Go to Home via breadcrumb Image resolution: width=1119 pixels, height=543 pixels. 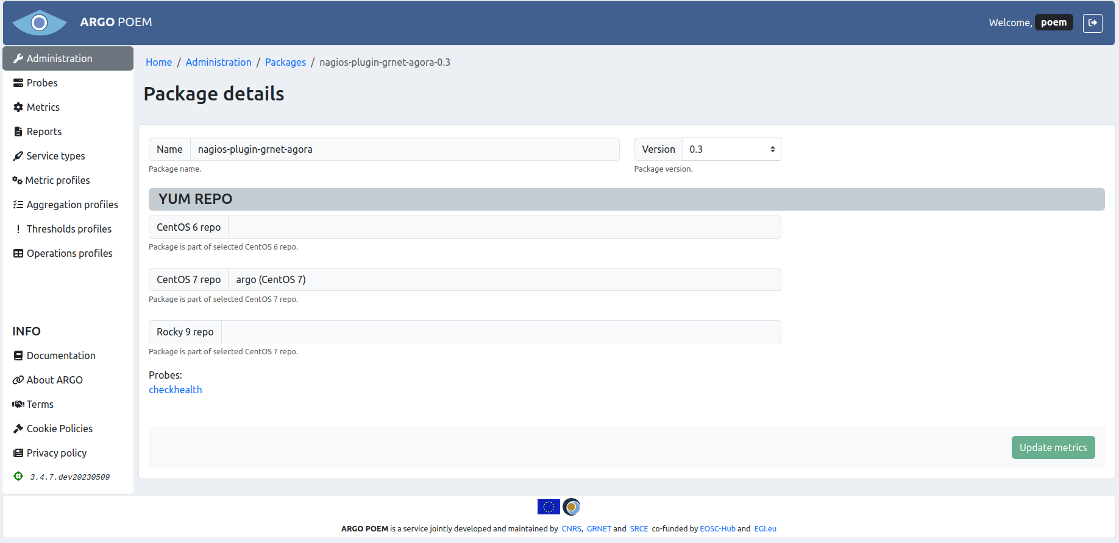pyautogui.click(x=158, y=62)
